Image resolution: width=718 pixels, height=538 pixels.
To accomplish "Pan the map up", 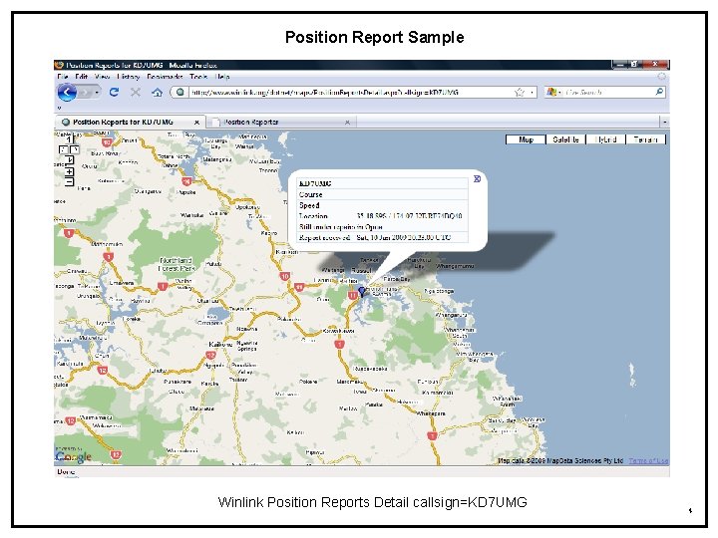I will click(69, 139).
